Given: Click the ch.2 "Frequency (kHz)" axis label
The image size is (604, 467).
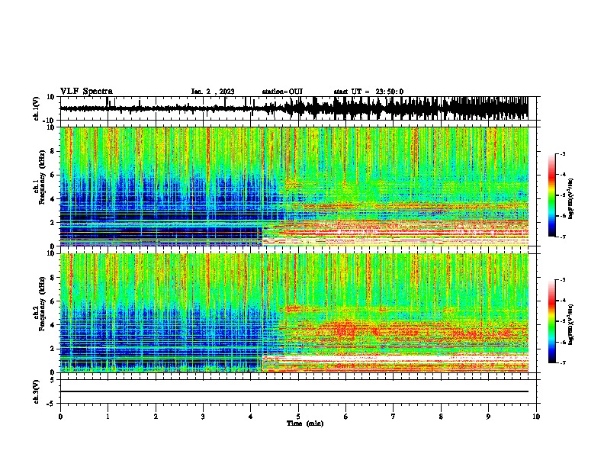Looking at the screenshot, I should pos(42,304).
